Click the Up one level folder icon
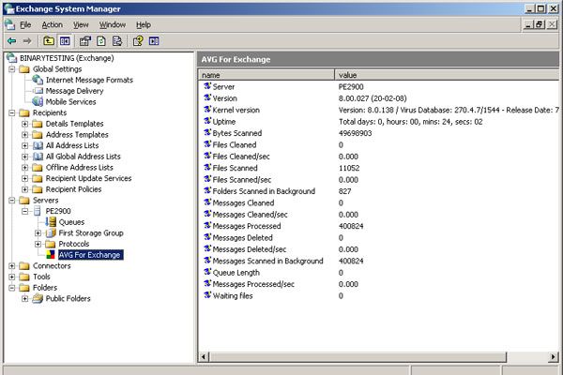 (49, 41)
